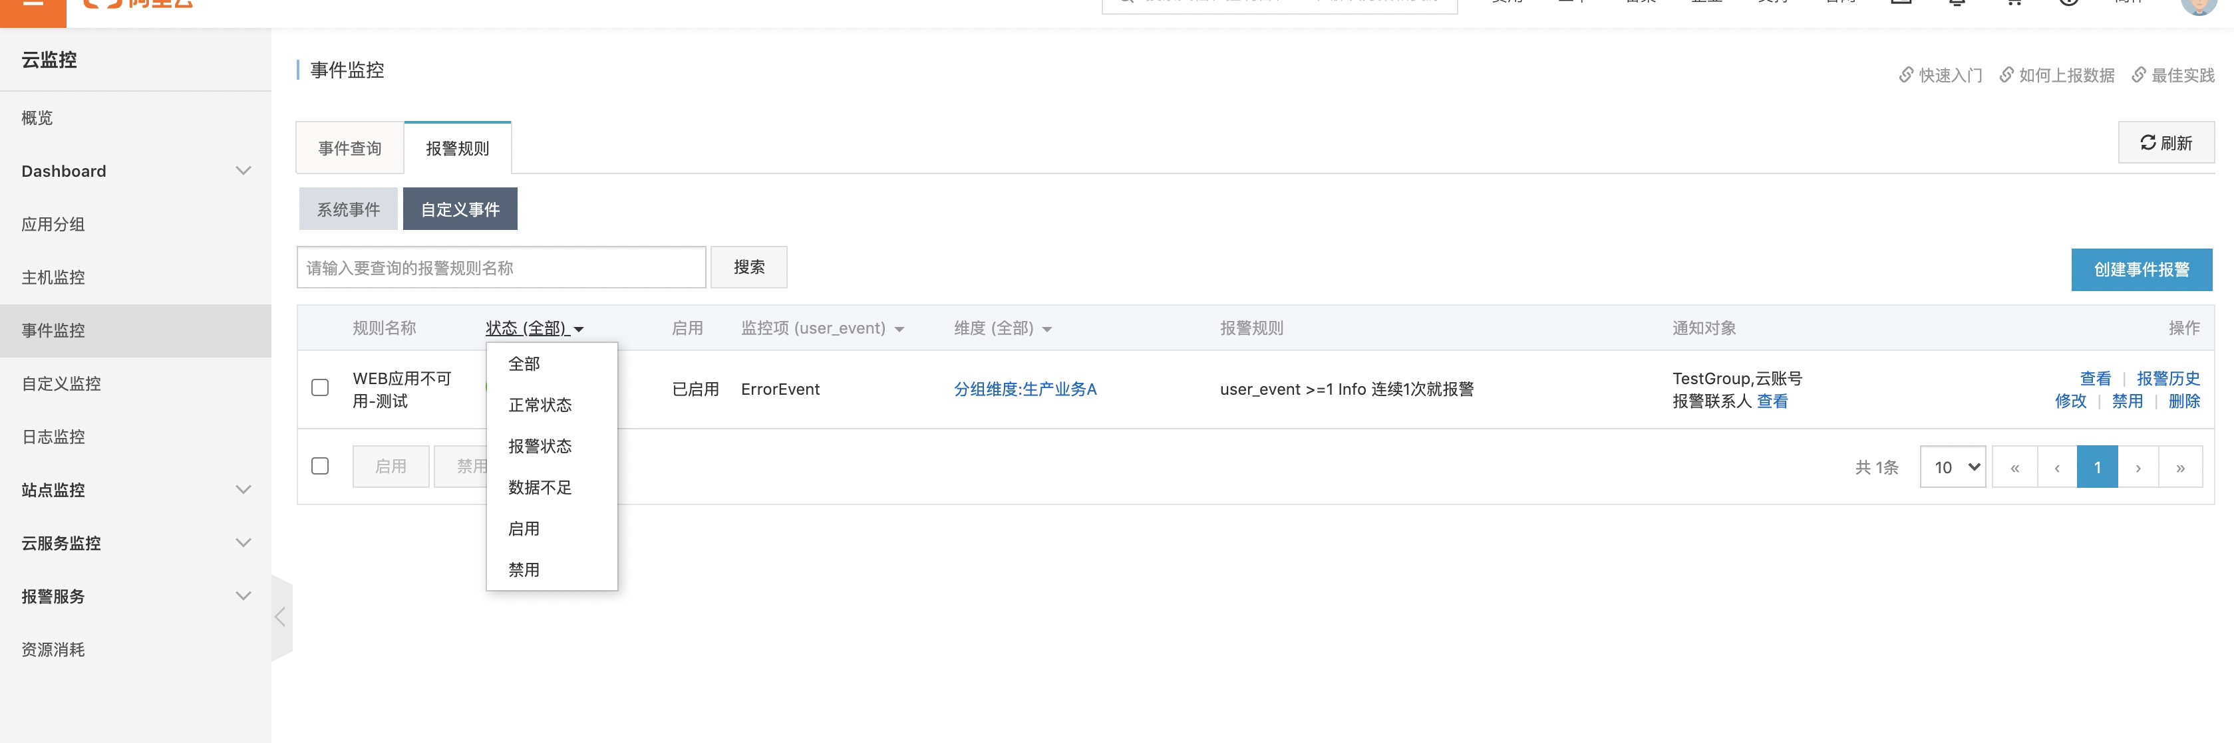Click the alarm rule name search field
Screen dimensions: 2234x743
tap(500, 268)
